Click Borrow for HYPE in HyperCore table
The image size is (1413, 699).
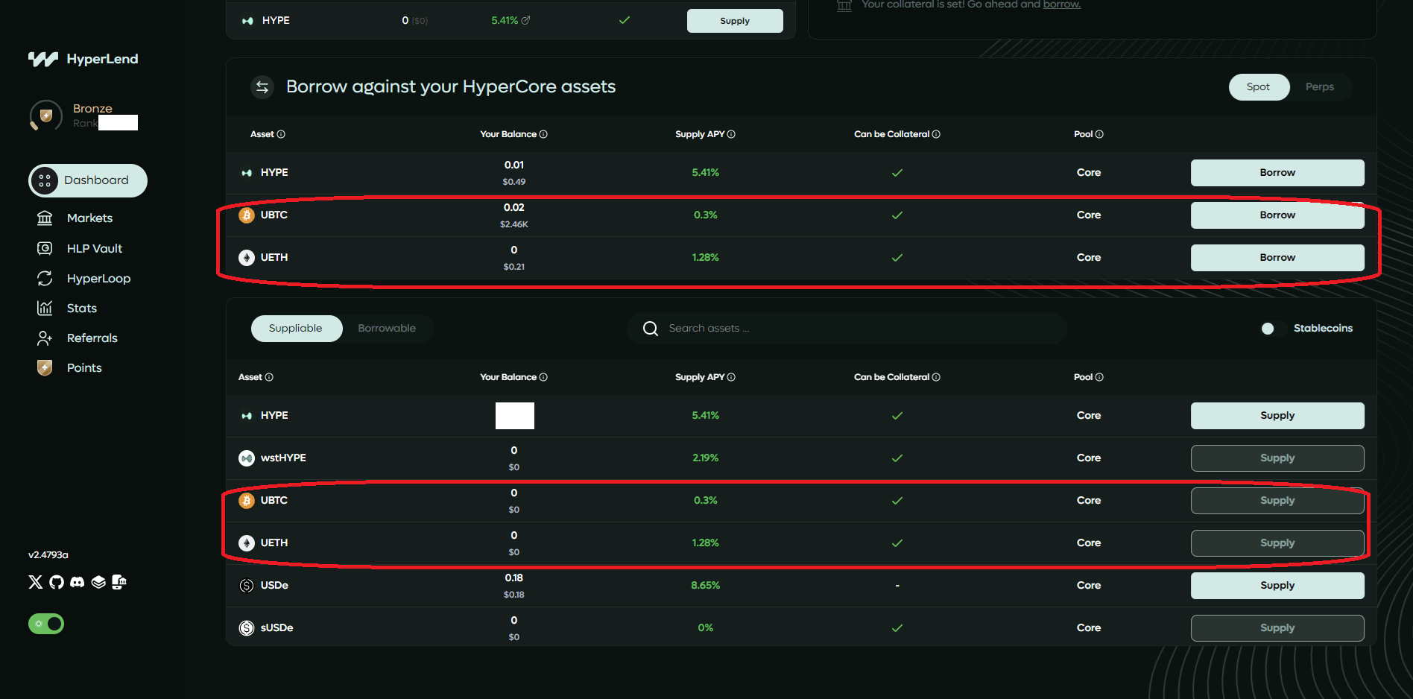coord(1277,173)
